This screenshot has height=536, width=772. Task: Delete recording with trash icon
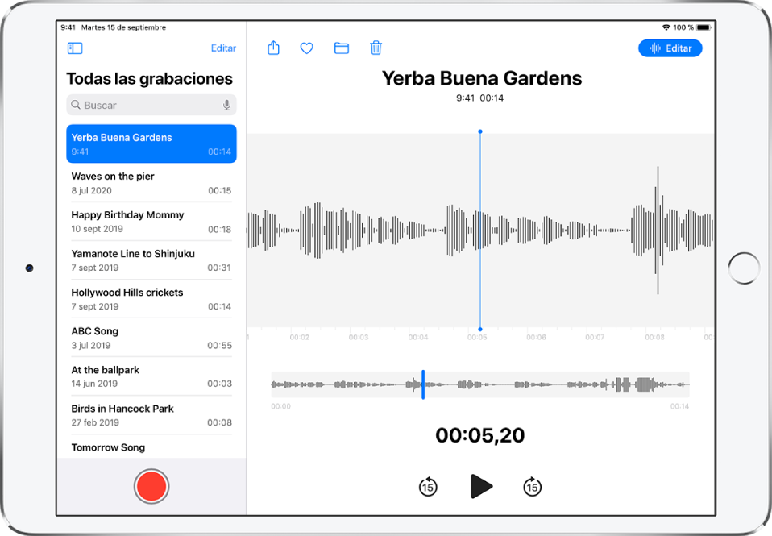click(376, 48)
